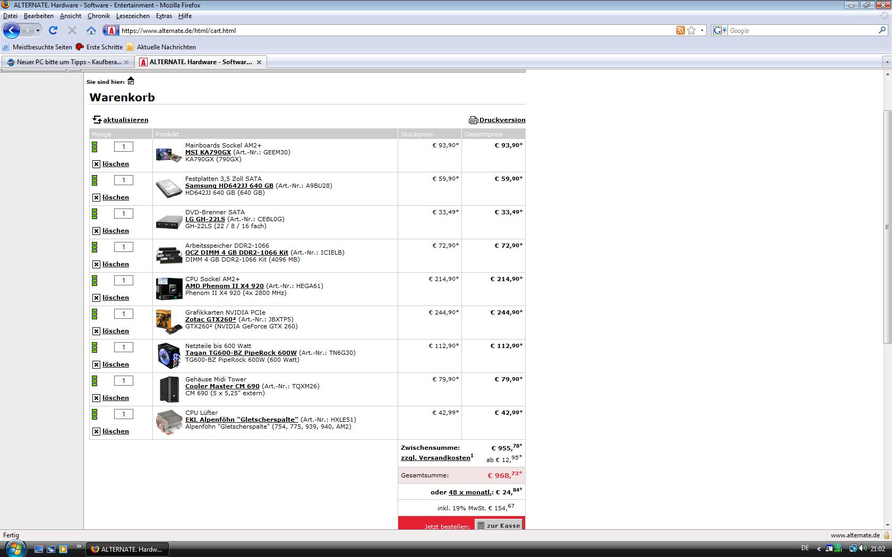Bookmark page with the star icon
The width and height of the screenshot is (892, 557).
691,30
